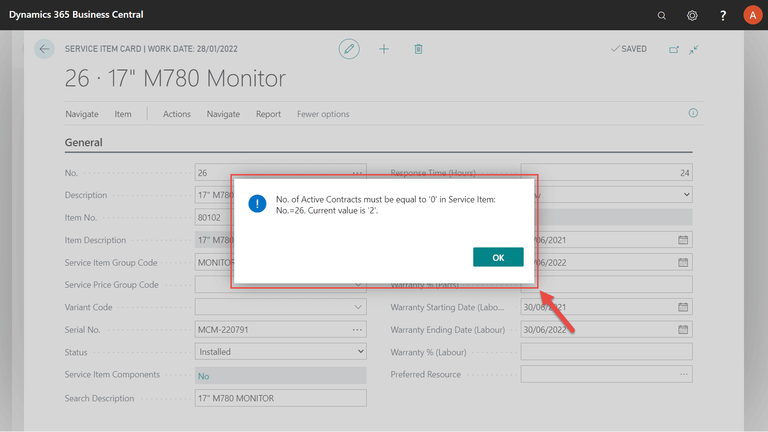The image size is (768, 432).
Task: Open the Preferred Resource lookup ellipsis
Action: 684,374
